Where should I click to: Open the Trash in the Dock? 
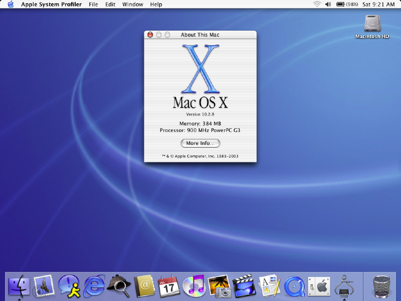[381, 286]
